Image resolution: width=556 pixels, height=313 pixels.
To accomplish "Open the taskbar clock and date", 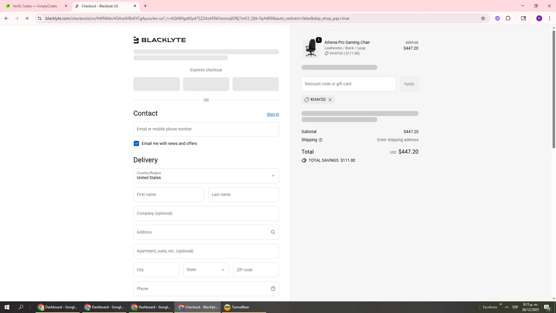I will (530, 307).
